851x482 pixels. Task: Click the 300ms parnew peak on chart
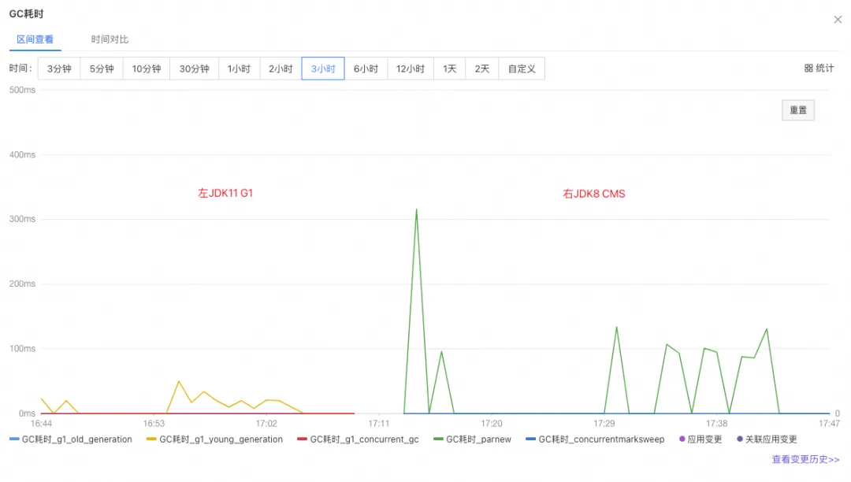click(416, 209)
